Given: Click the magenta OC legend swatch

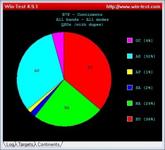Looking at the screenshot, I should tap(130, 40).
